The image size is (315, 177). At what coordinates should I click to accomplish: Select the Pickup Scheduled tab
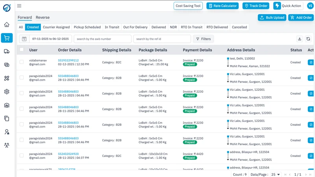pyautogui.click(x=87, y=27)
